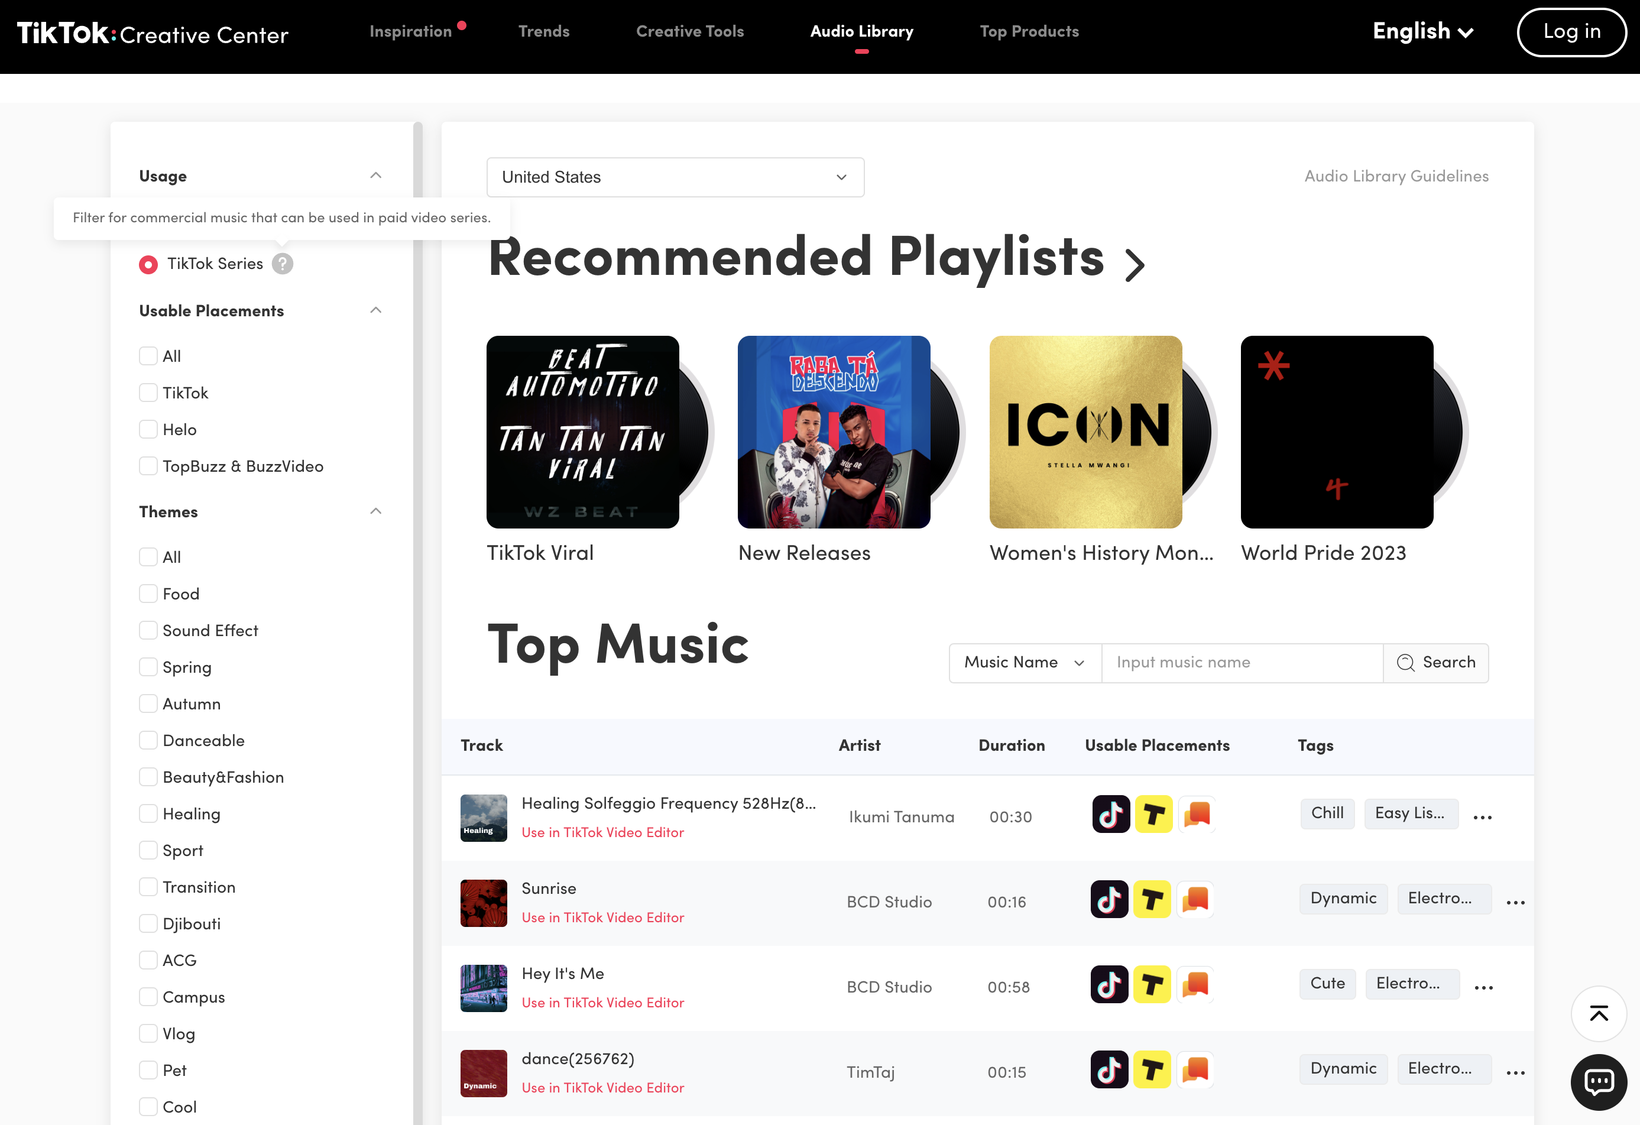This screenshot has height=1125, width=1640.
Task: Enable the Danceable theme checkbox
Action: coord(147,740)
